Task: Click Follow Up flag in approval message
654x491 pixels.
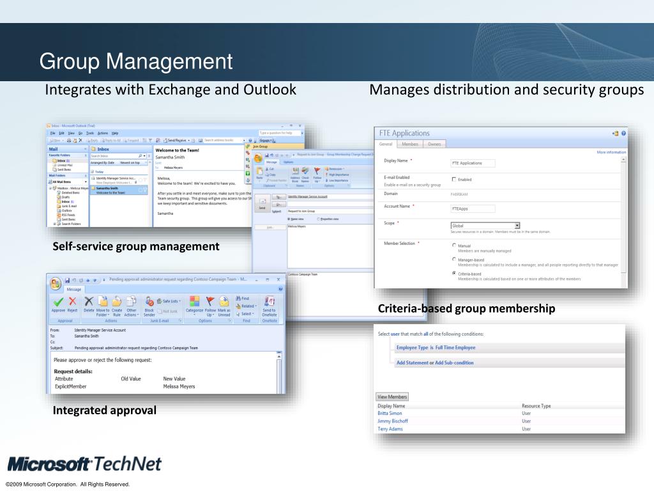Action: (x=210, y=301)
